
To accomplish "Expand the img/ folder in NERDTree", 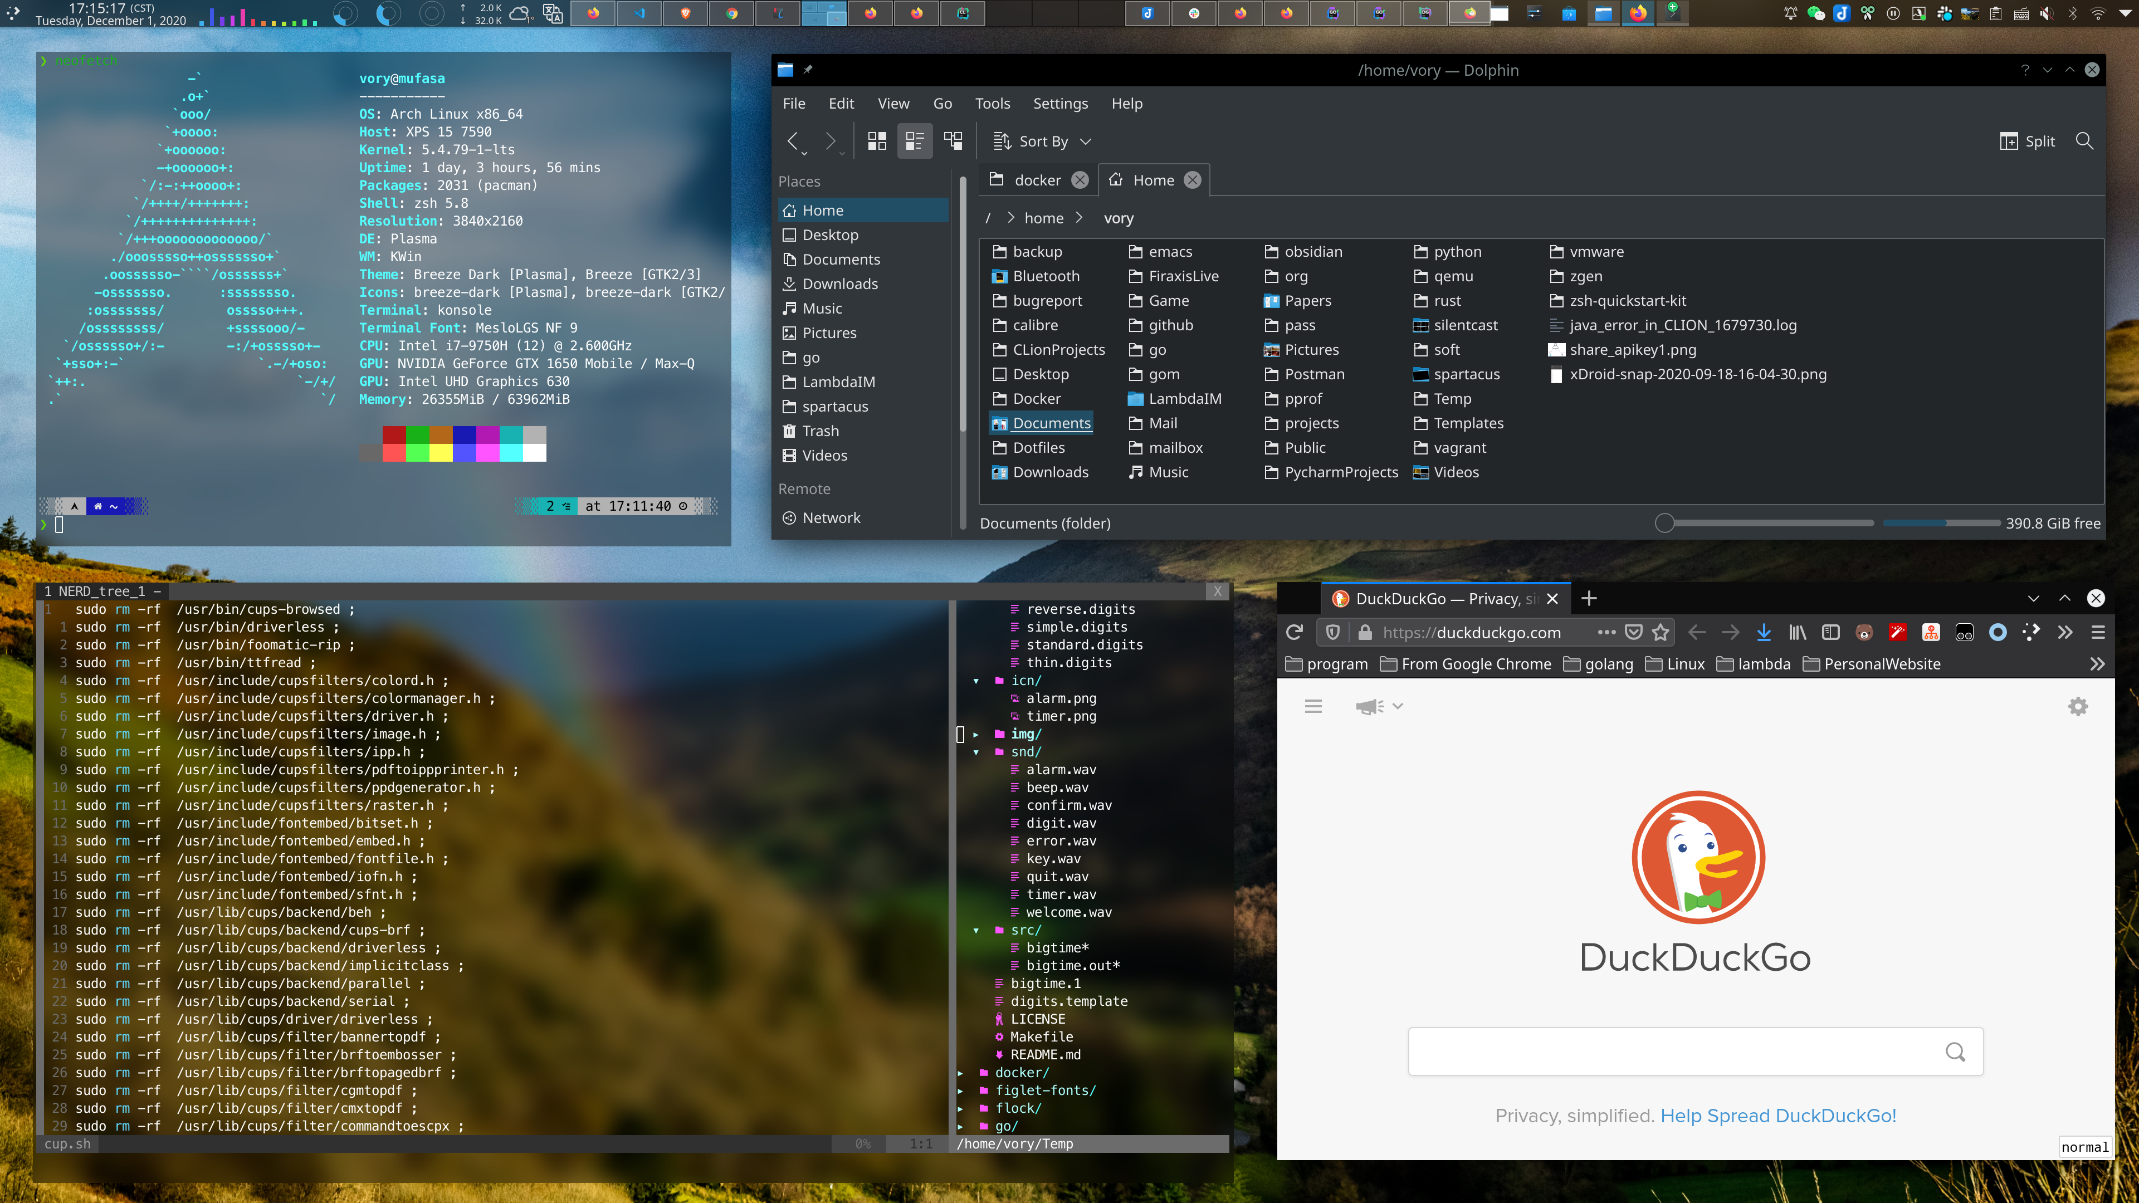I will [x=1025, y=734].
